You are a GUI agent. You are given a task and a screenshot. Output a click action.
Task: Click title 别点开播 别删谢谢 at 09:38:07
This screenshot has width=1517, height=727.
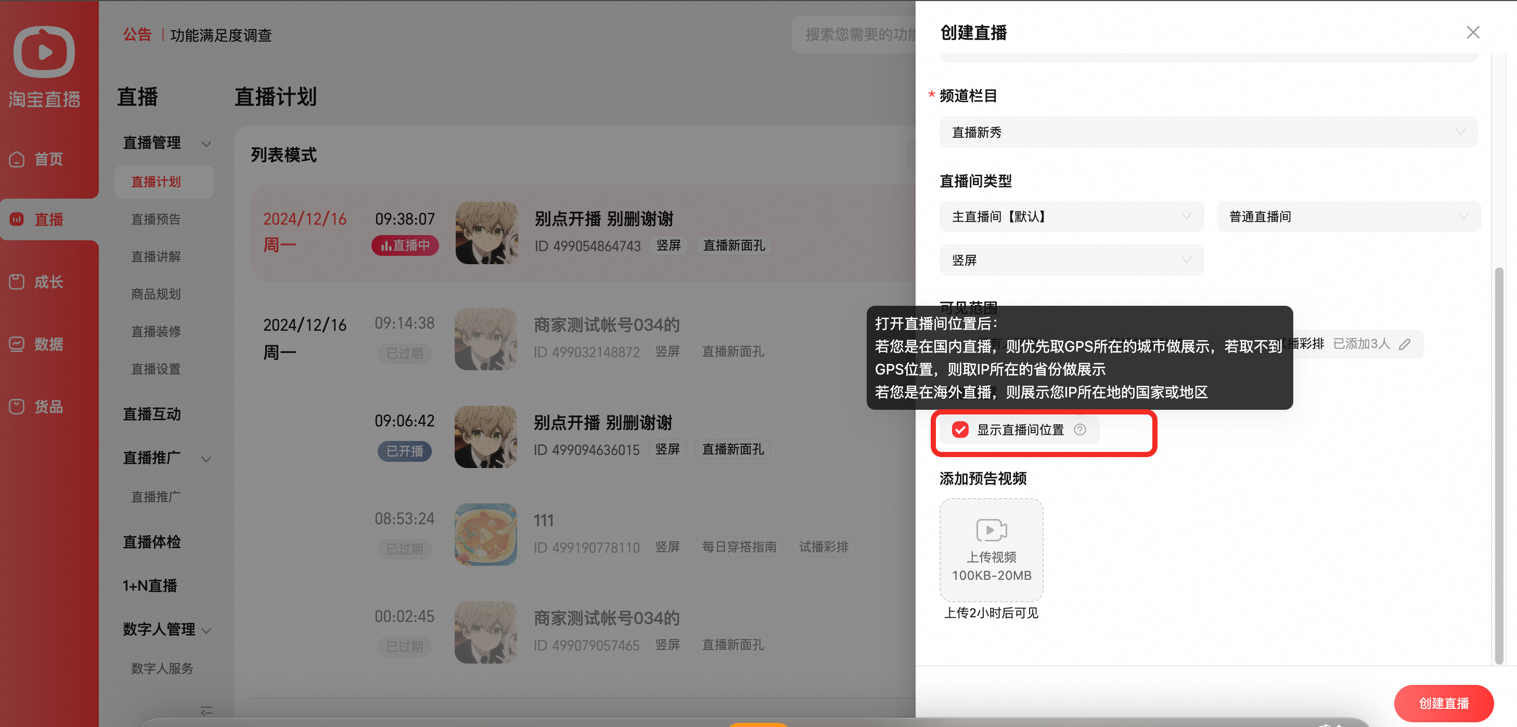click(x=603, y=219)
